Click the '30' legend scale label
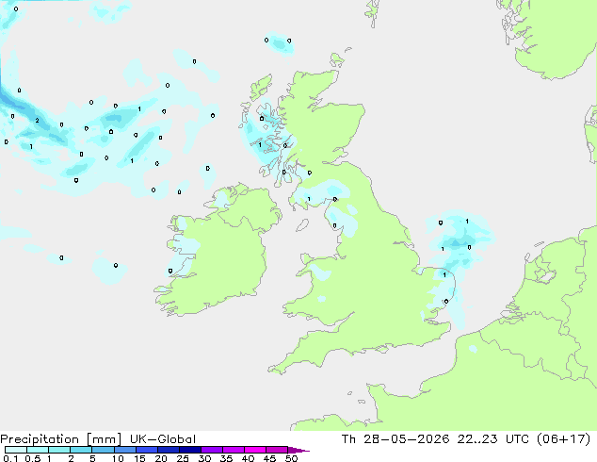597x462 pixels. (x=204, y=458)
